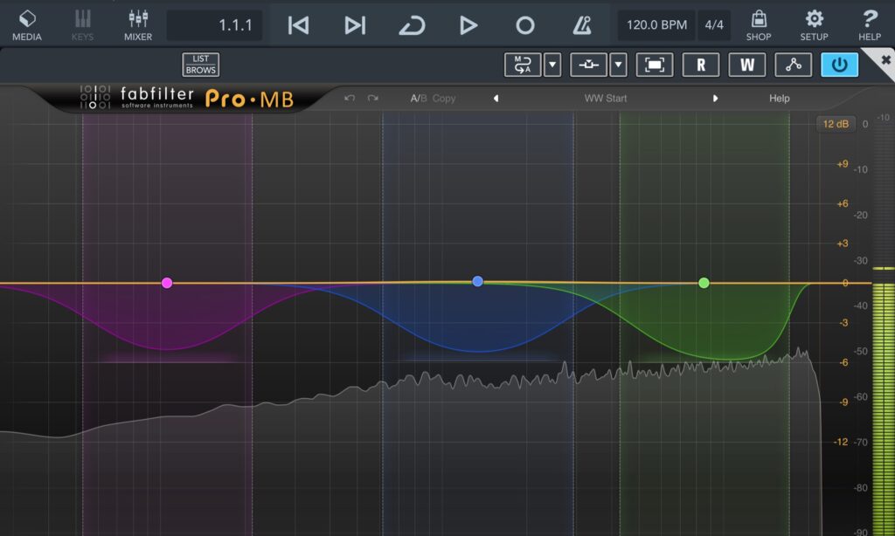This screenshot has height=536, width=895.
Task: Enable automation Read (R) mode
Action: click(x=700, y=65)
